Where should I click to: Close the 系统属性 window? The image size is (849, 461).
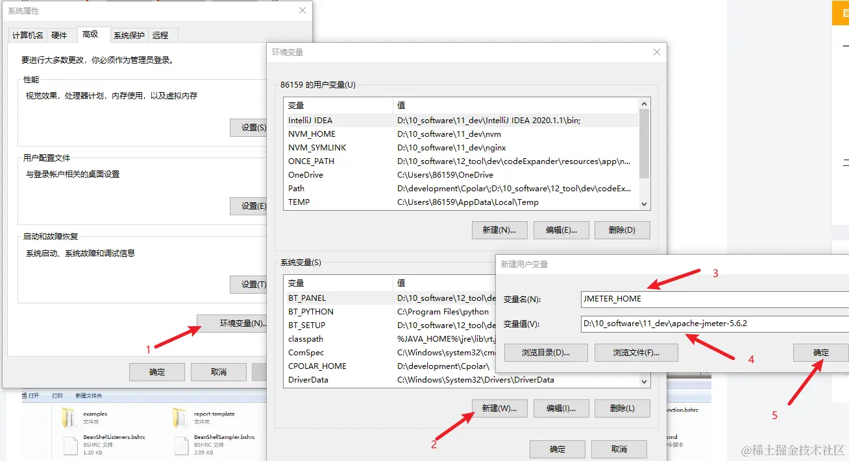point(302,10)
